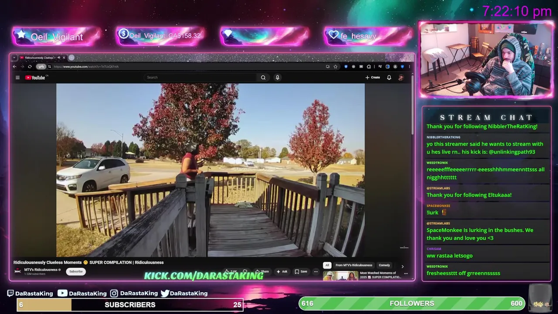The image size is (558, 314).
Task: Select the All filter chip
Action: click(x=327, y=265)
